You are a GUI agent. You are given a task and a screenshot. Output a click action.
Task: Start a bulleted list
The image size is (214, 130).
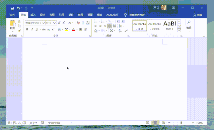(x=96, y=21)
